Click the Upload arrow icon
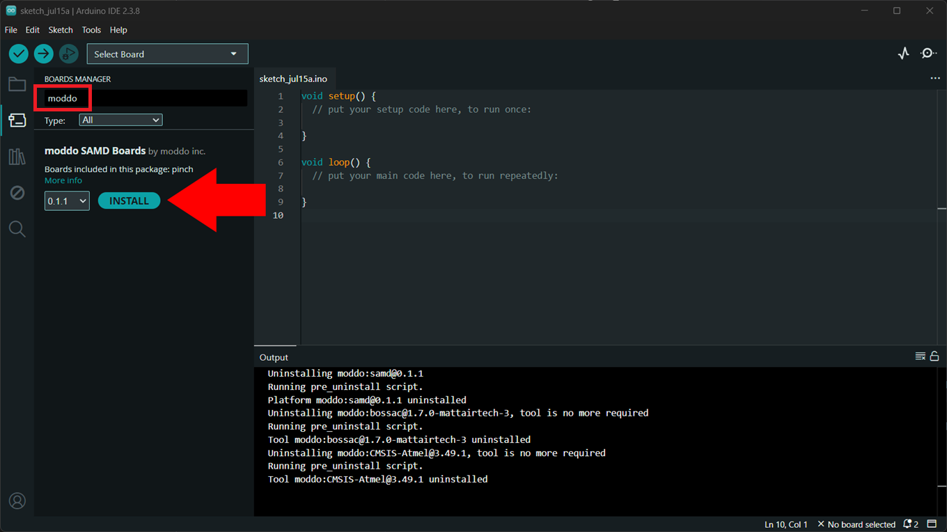Screen dimensions: 947x532 coord(44,54)
